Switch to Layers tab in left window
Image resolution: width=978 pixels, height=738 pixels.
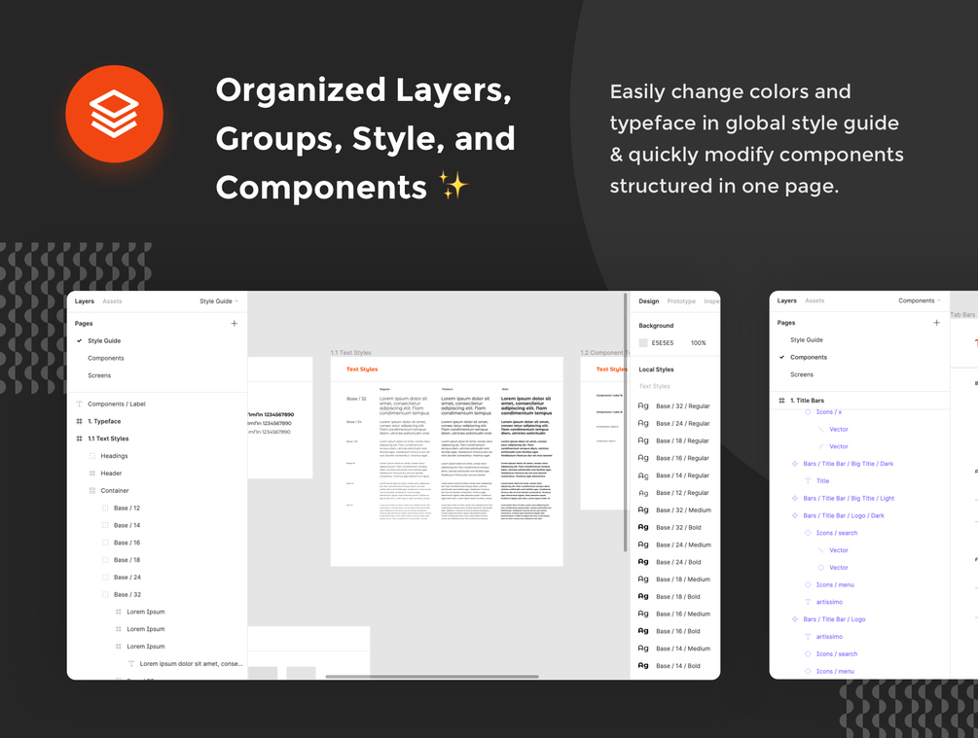[x=85, y=301]
